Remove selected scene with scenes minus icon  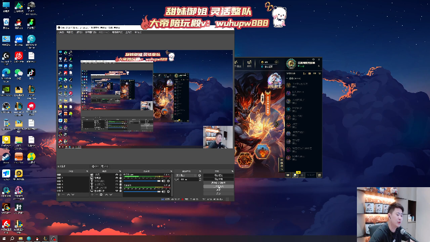tap(63, 195)
